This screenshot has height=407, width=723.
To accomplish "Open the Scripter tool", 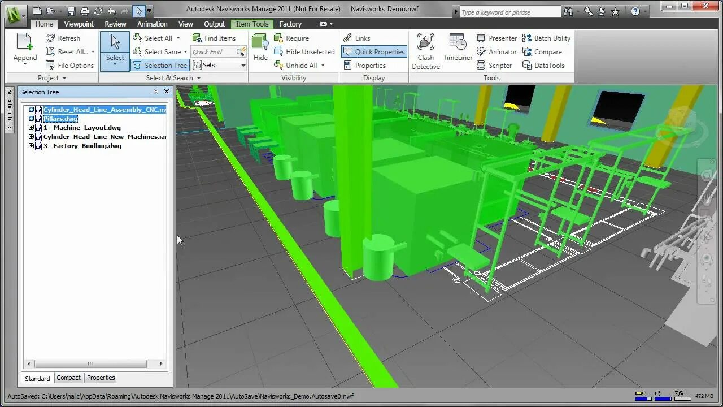I will tap(494, 65).
